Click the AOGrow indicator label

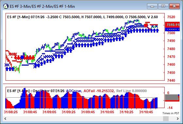[x=74, y=91]
